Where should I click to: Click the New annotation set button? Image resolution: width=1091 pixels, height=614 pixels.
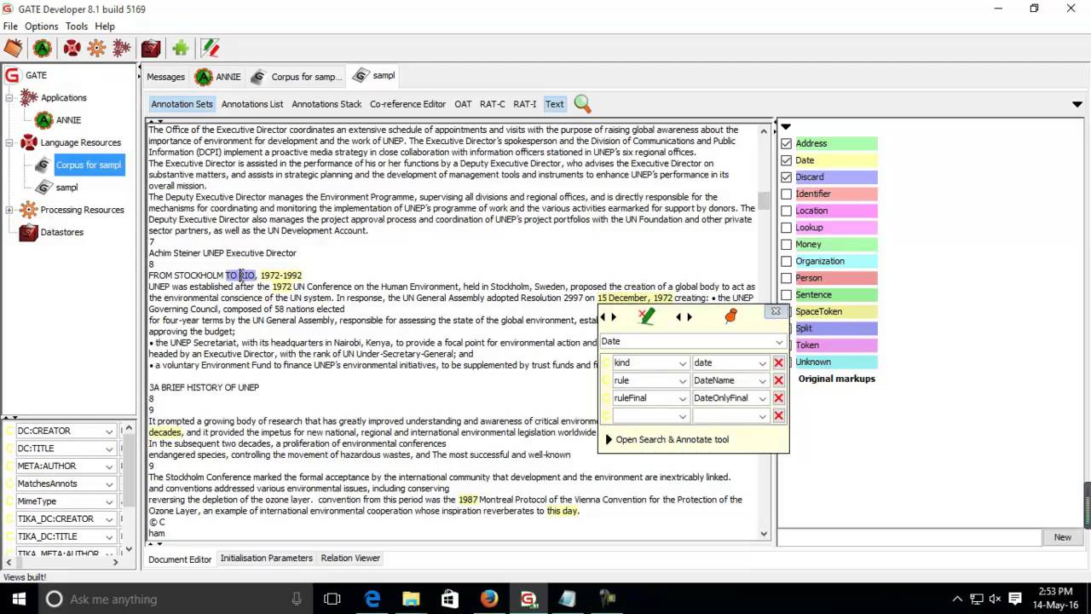point(1062,537)
